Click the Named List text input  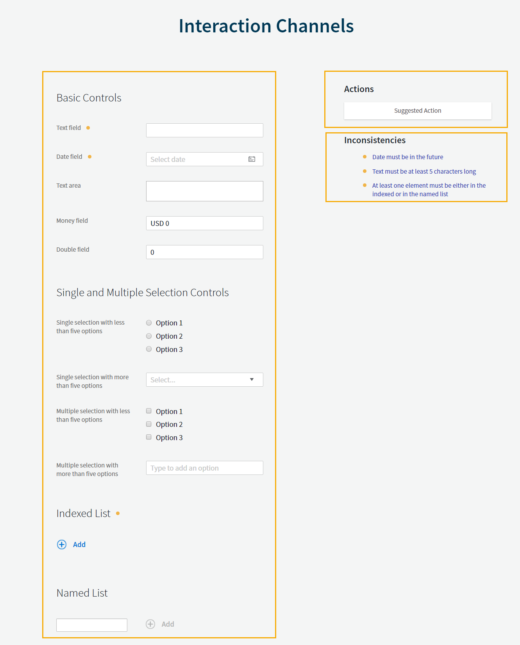92,625
